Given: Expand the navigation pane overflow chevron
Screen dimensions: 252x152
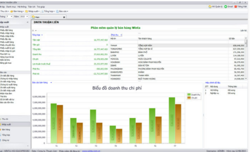Looking at the screenshot, I should click(x=28, y=146).
